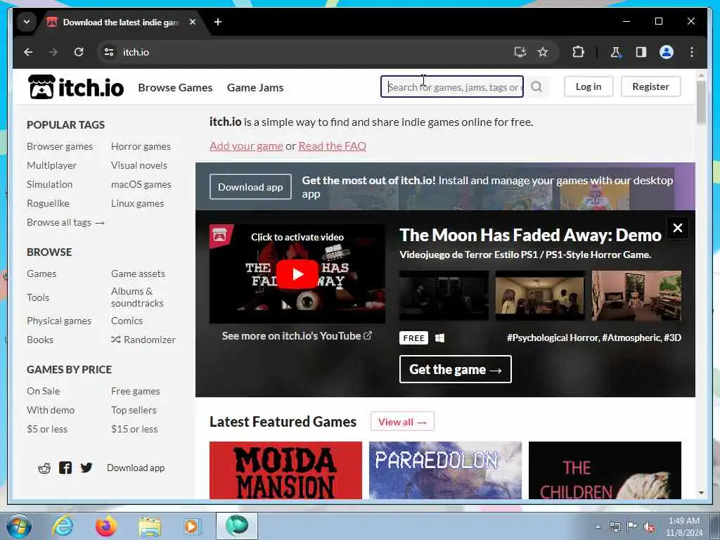
Task: Click the Windows platform icon
Action: click(x=439, y=338)
